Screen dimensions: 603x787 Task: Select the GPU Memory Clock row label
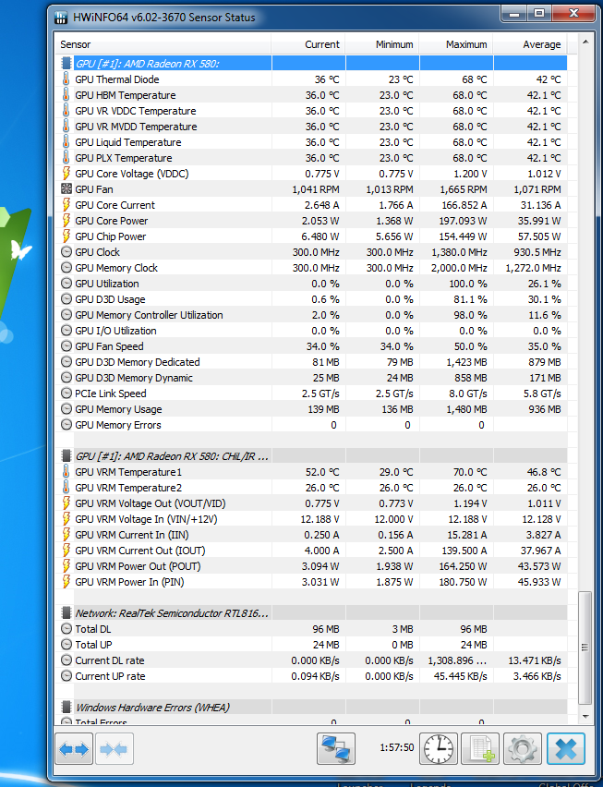[x=116, y=268]
